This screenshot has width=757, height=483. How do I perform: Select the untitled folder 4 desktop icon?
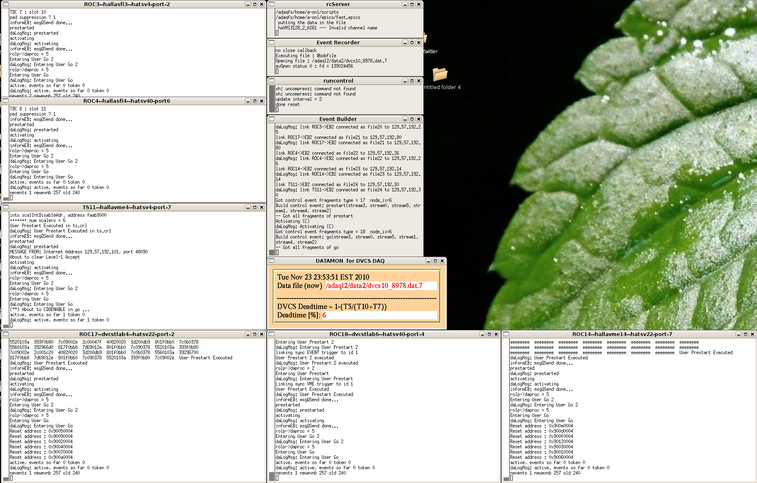pyautogui.click(x=440, y=78)
